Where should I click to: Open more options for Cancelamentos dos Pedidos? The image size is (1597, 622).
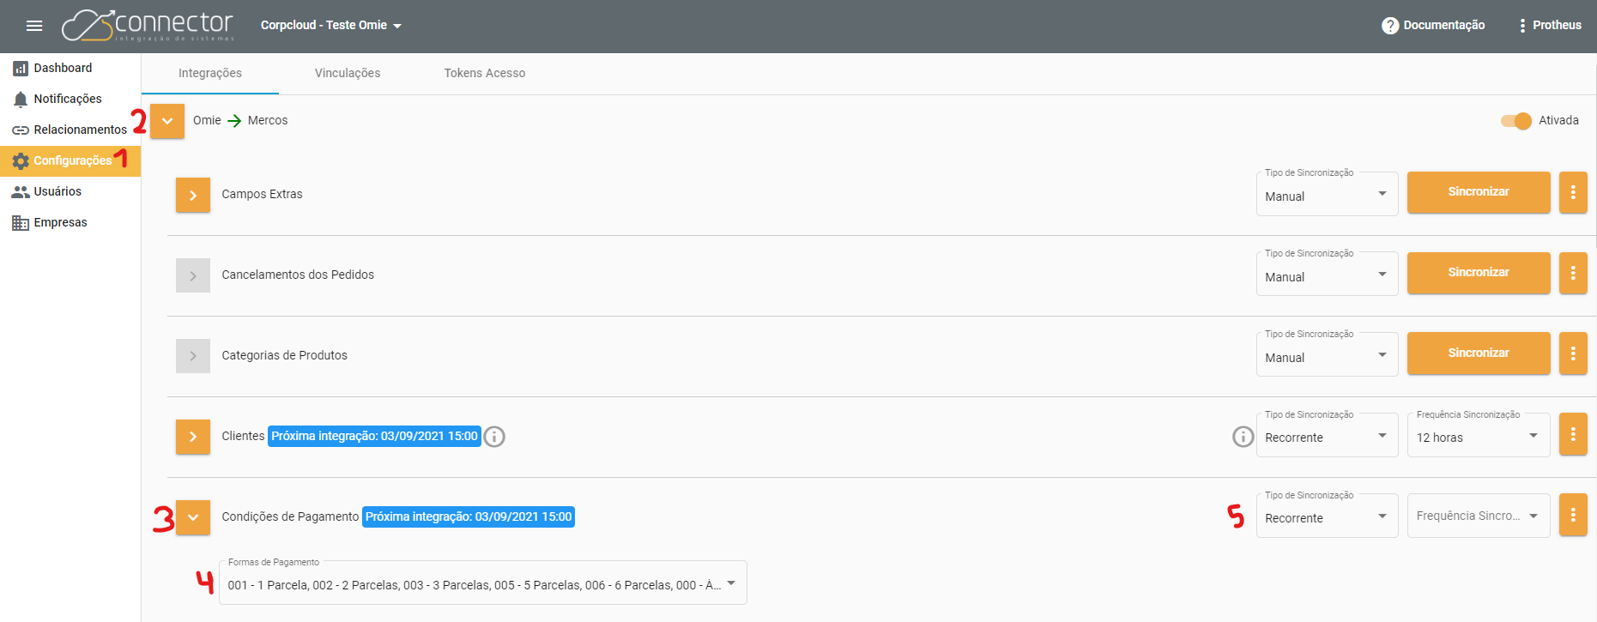tap(1573, 273)
